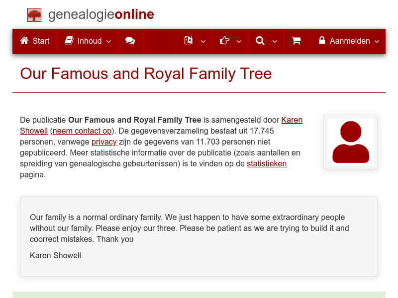
Task: Expand the language selection chevron
Action: pyautogui.click(x=202, y=41)
